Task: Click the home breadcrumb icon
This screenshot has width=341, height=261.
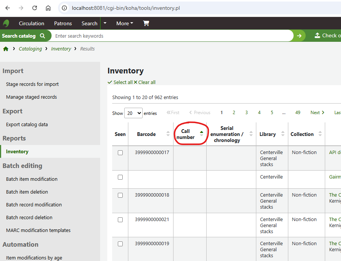Action: click(x=6, y=49)
